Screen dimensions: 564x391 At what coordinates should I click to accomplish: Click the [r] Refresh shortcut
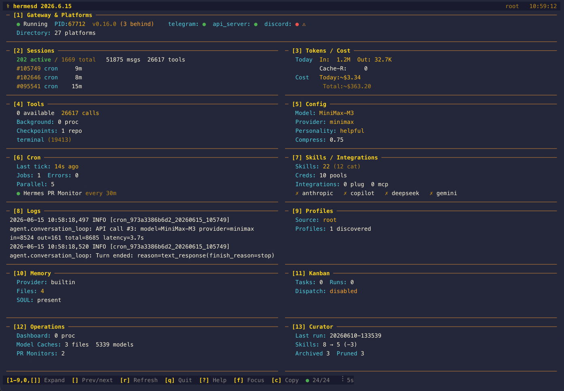[139, 380]
